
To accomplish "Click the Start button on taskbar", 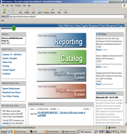I will coord(3,132).
